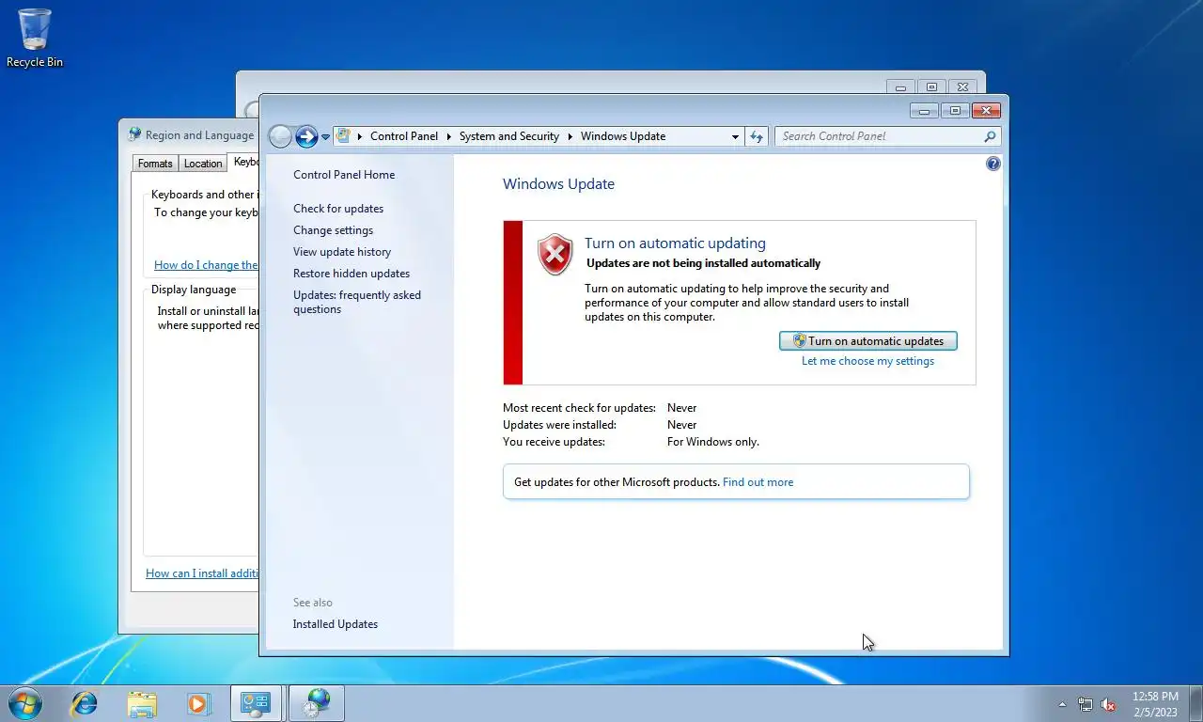Click Find out more link

(758, 482)
